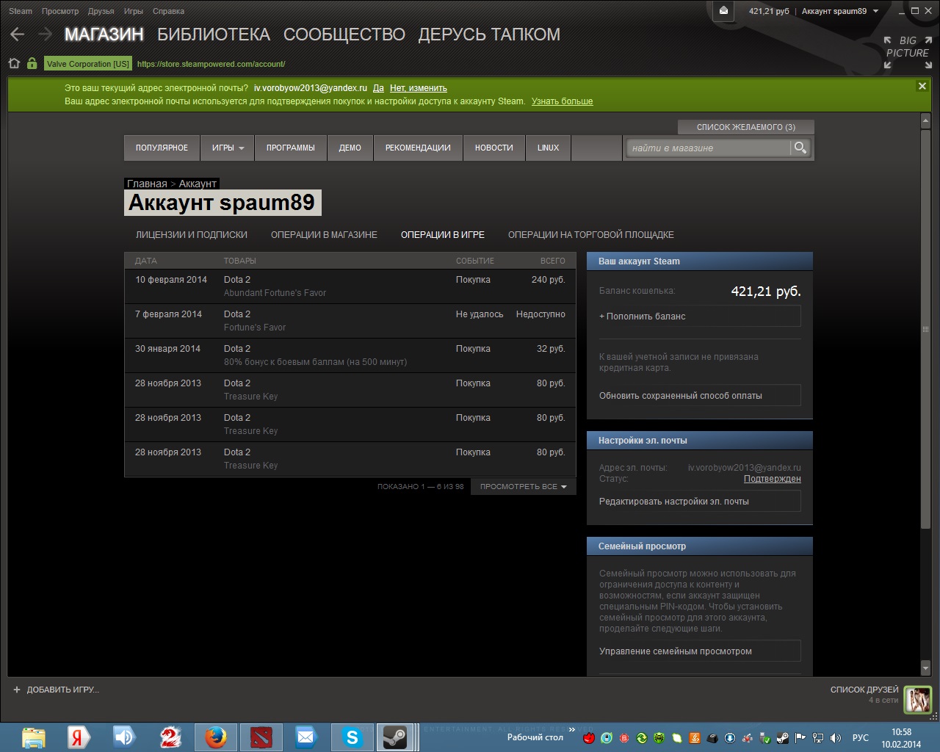Image resolution: width=940 pixels, height=752 pixels.
Task: Click Пополнить баланс
Action: [x=699, y=317]
